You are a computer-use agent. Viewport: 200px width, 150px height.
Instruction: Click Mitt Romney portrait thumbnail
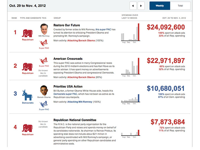[x=44, y=29]
